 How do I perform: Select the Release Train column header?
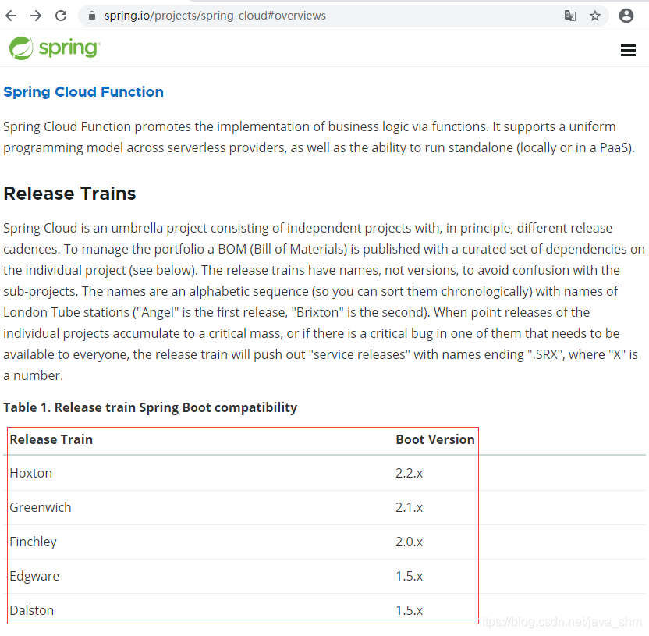tap(51, 439)
